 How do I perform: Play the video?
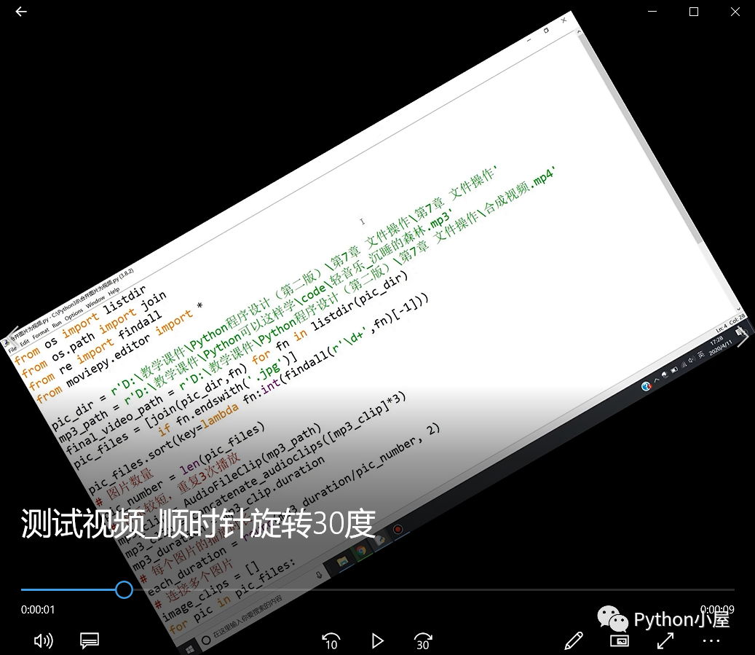click(x=377, y=640)
